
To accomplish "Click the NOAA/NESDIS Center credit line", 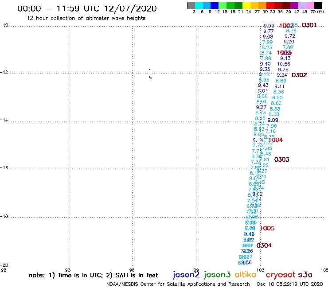I will click(x=178, y=284).
